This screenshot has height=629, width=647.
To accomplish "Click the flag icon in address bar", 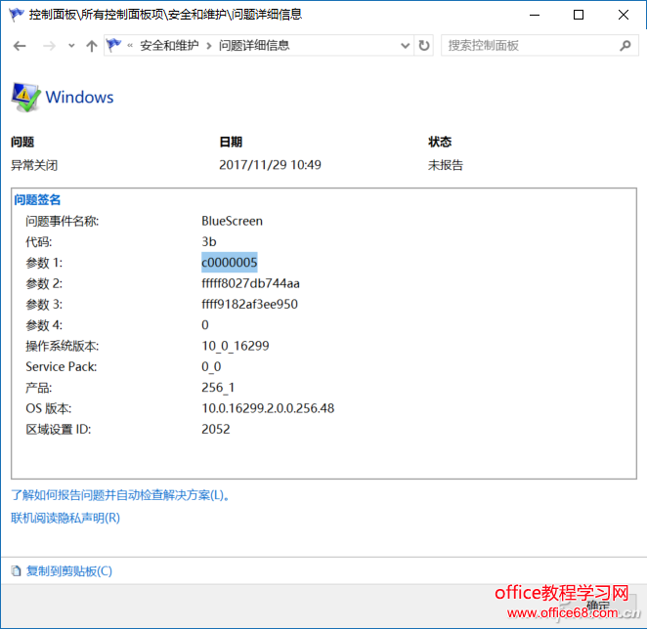I will (114, 45).
